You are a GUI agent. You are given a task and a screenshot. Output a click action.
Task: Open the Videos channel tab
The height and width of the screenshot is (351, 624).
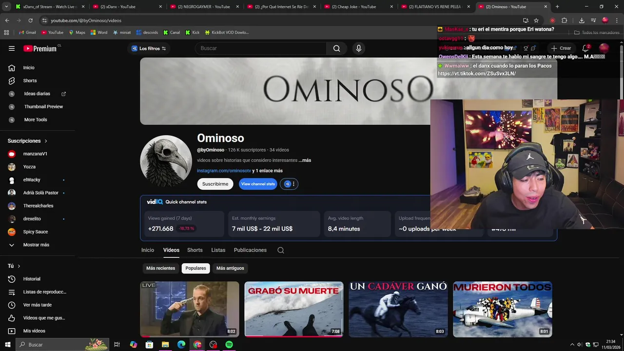171,250
